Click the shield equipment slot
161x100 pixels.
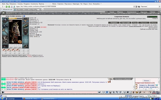pos(25,32)
